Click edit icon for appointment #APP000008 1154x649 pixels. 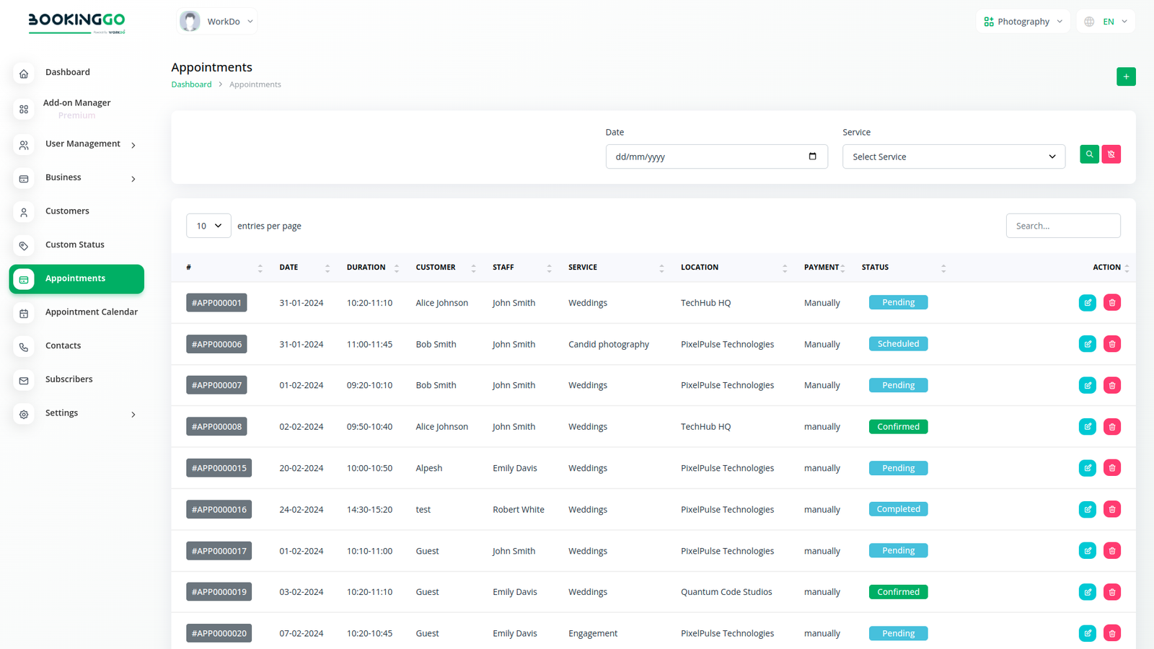1088,427
